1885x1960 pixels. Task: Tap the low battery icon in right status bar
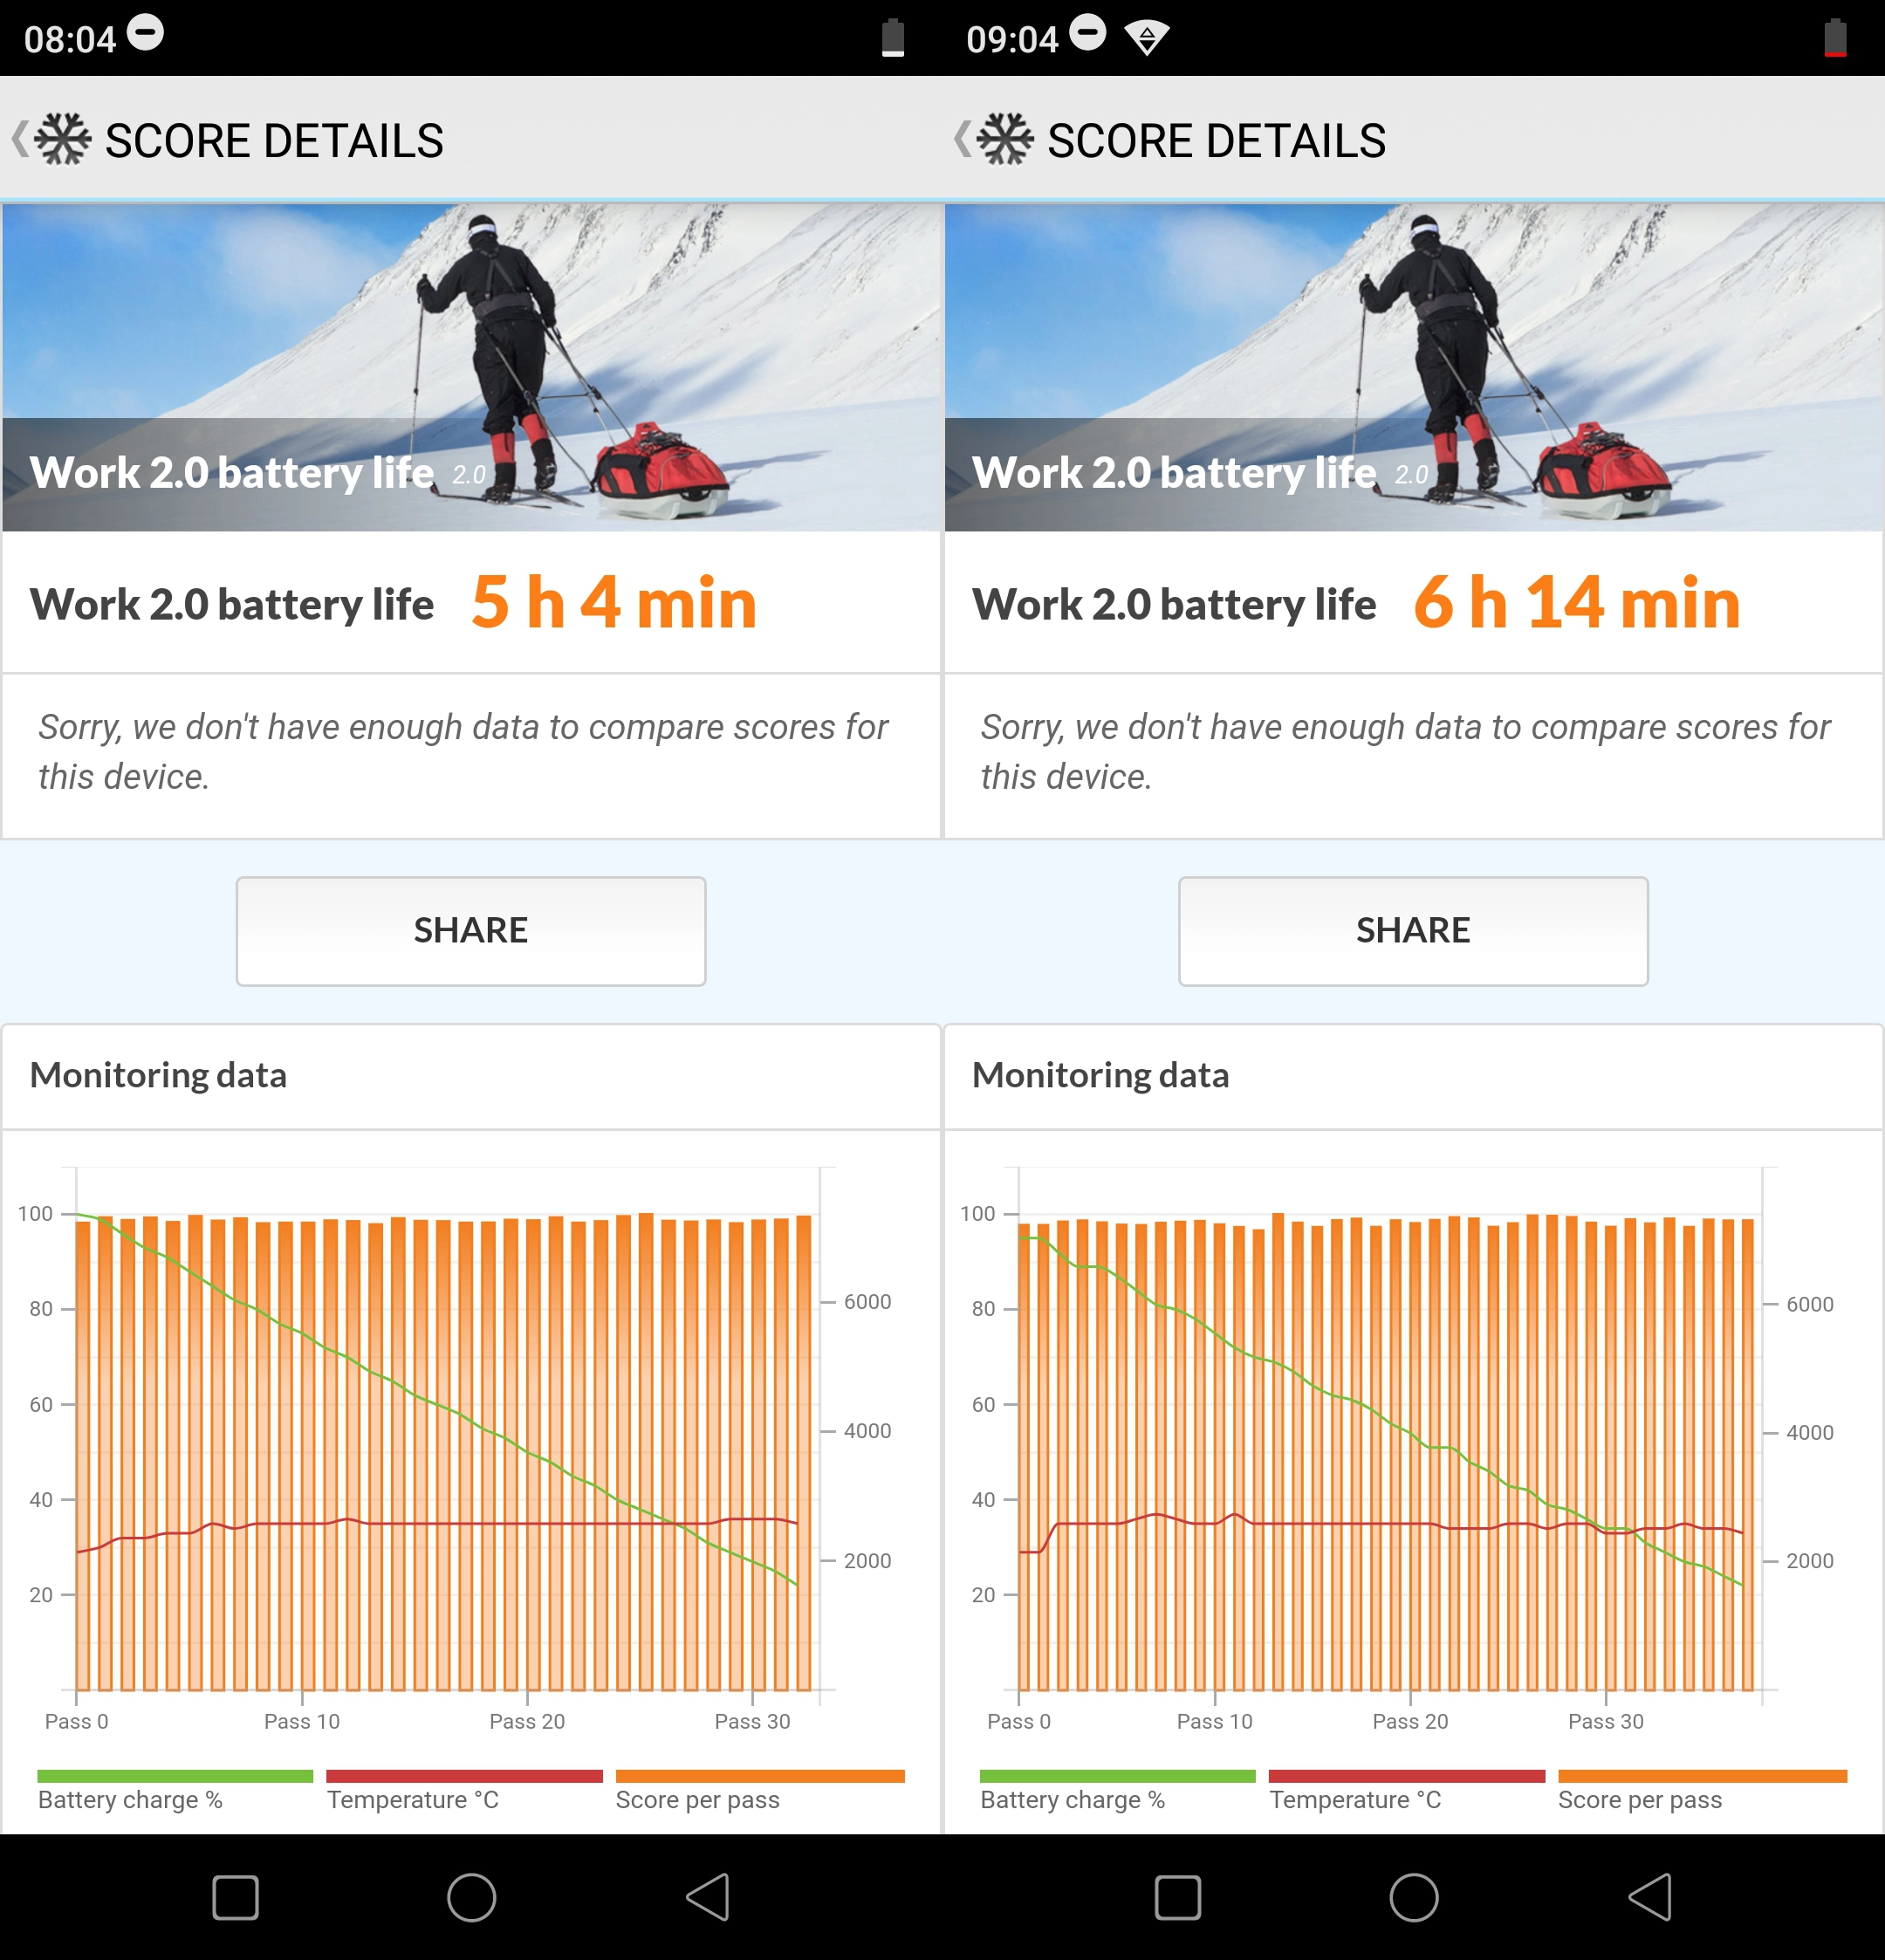point(1835,38)
